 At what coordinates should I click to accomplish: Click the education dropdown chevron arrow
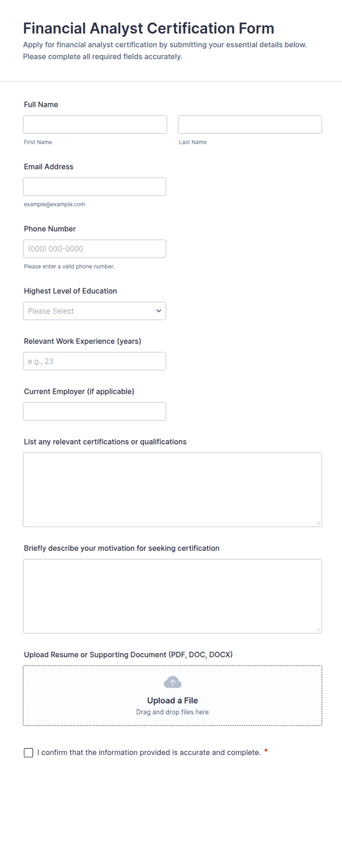pos(158,311)
